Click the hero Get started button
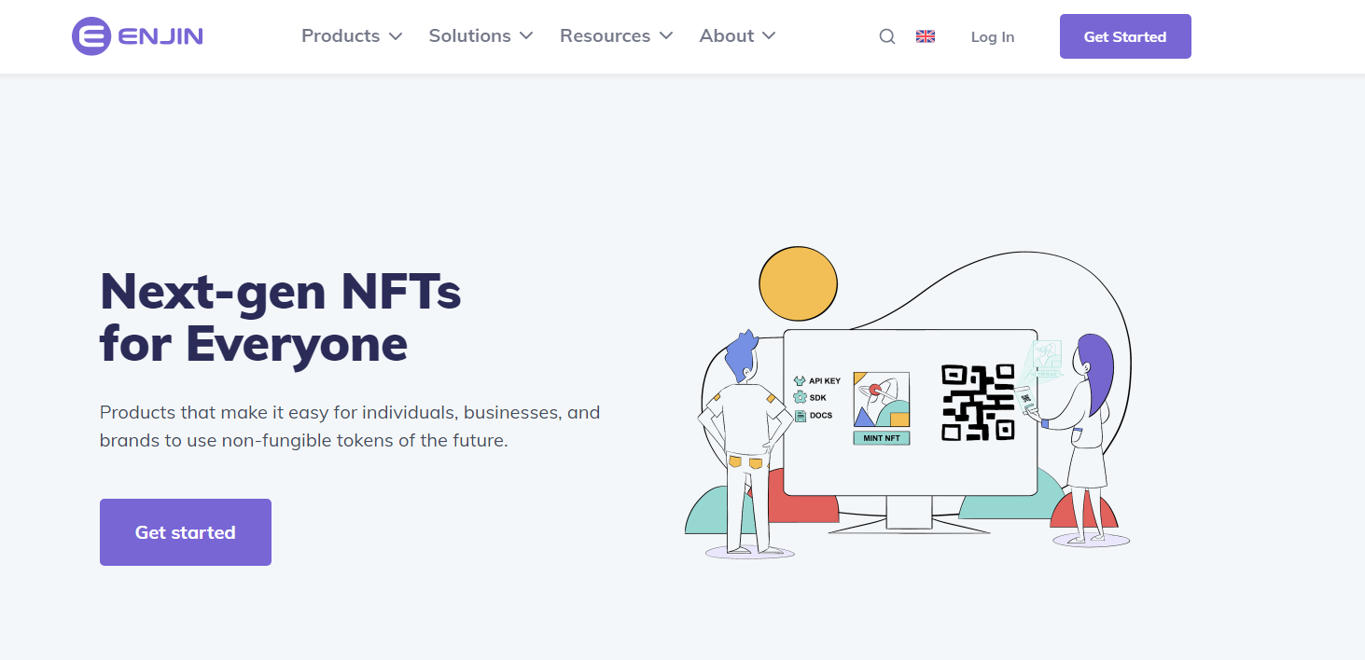This screenshot has height=660, width=1365. pyautogui.click(x=186, y=532)
